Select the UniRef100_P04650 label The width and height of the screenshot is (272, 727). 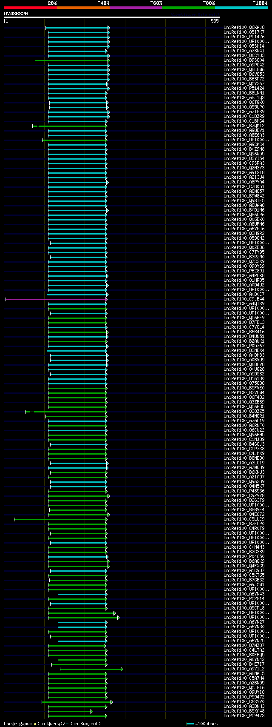(244, 557)
